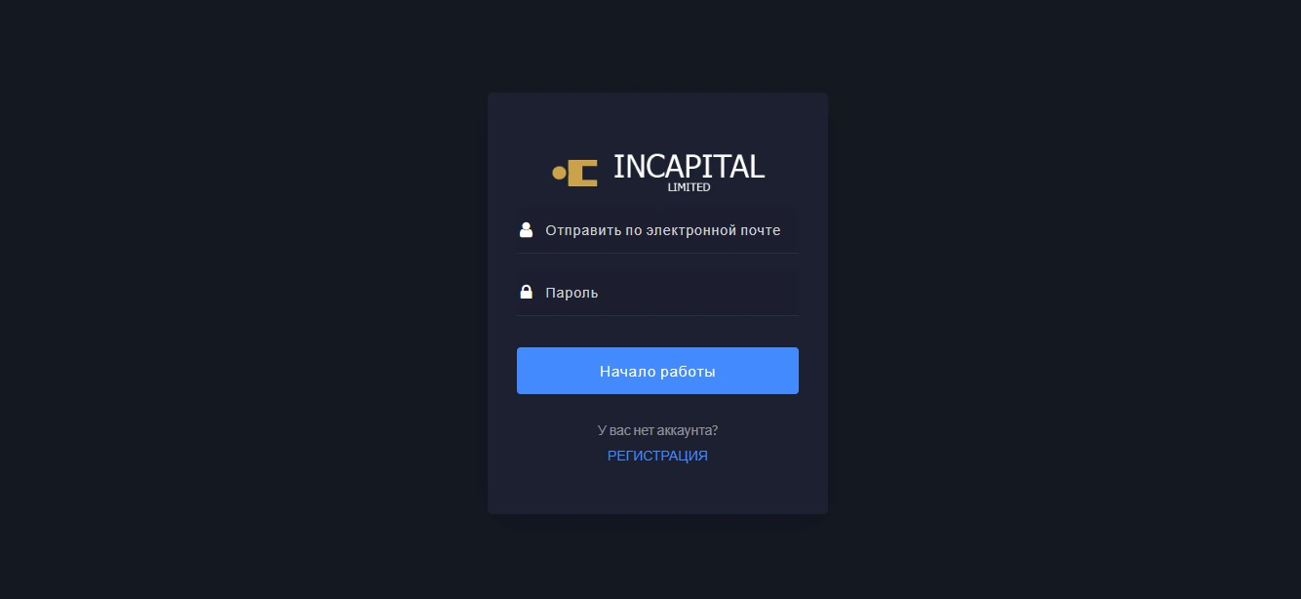Click the dark page background outside card

(x=244, y=293)
